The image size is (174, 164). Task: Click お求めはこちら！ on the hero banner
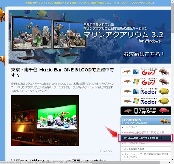point(144,54)
